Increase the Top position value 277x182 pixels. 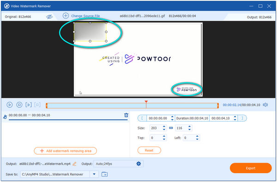pyautogui.click(x=164, y=136)
